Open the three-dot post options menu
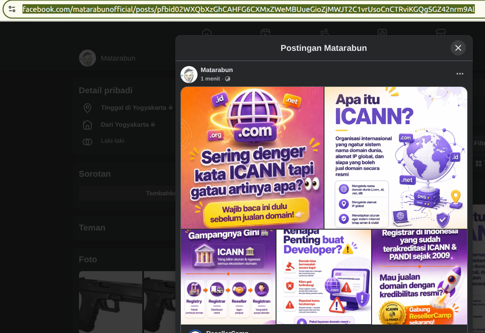The image size is (485, 333). click(460, 74)
